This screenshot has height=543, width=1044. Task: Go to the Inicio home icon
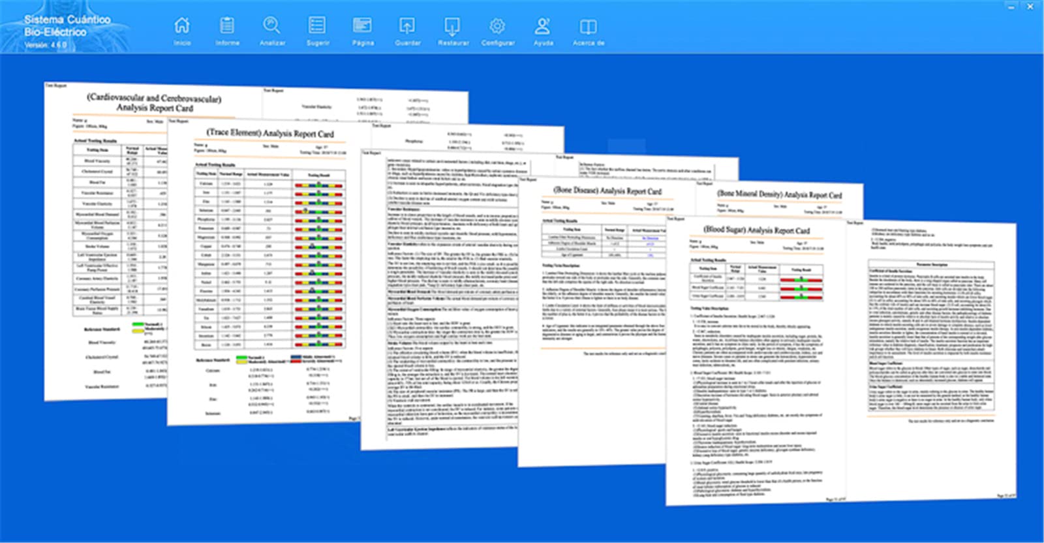182,31
